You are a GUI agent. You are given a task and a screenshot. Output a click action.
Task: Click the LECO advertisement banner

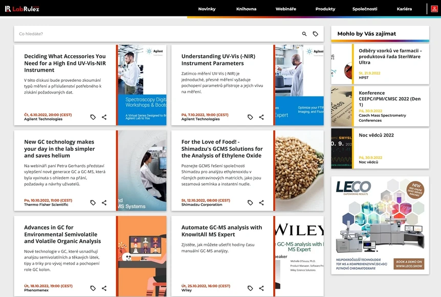(x=380, y=225)
